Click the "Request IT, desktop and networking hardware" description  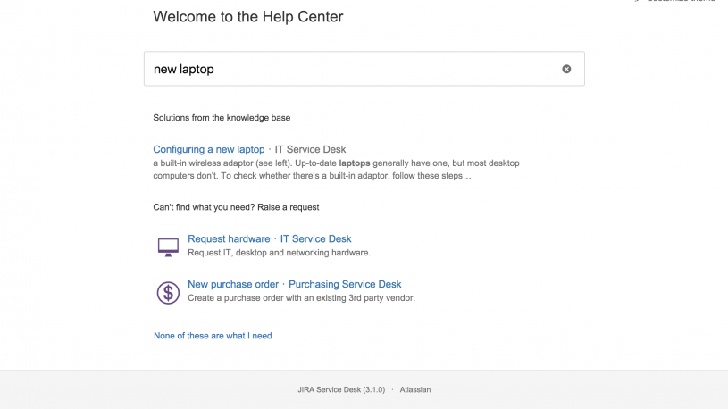[279, 253]
